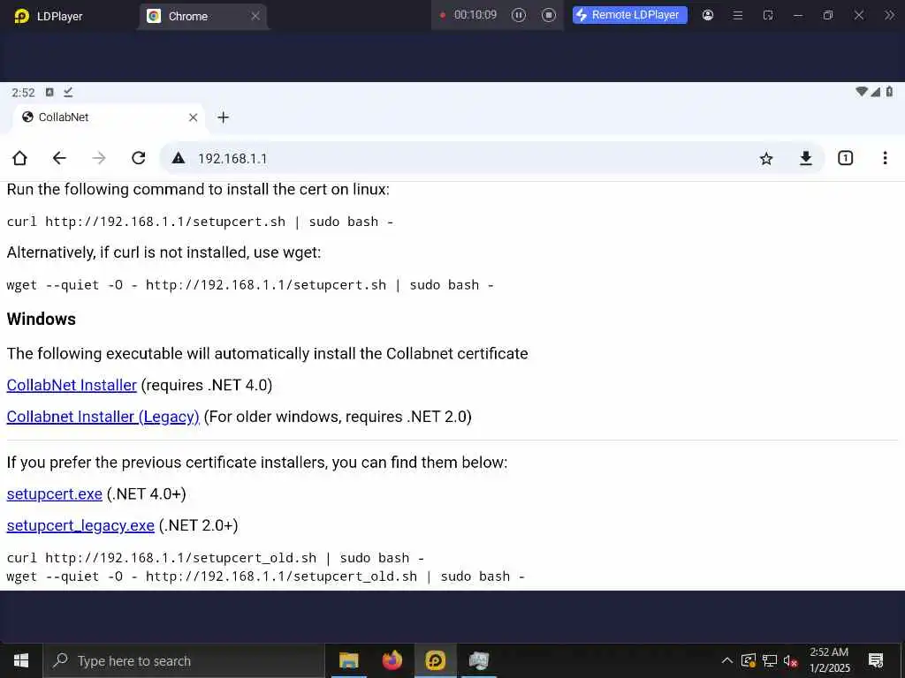This screenshot has width=905, height=678.
Task: Click the Android notification checkmark icon
Action: click(68, 92)
